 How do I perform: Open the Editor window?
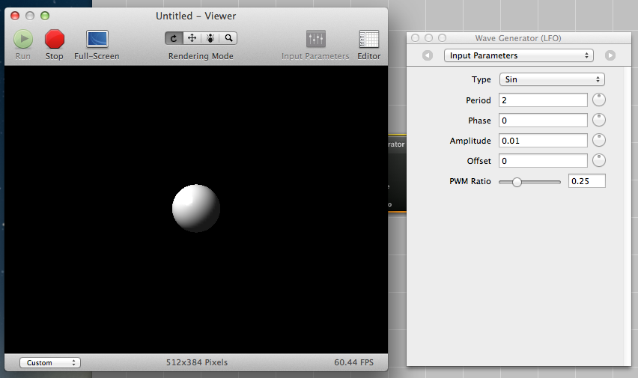[368, 39]
